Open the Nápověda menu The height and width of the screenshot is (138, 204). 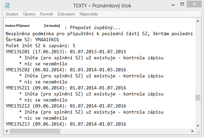coord(89,14)
